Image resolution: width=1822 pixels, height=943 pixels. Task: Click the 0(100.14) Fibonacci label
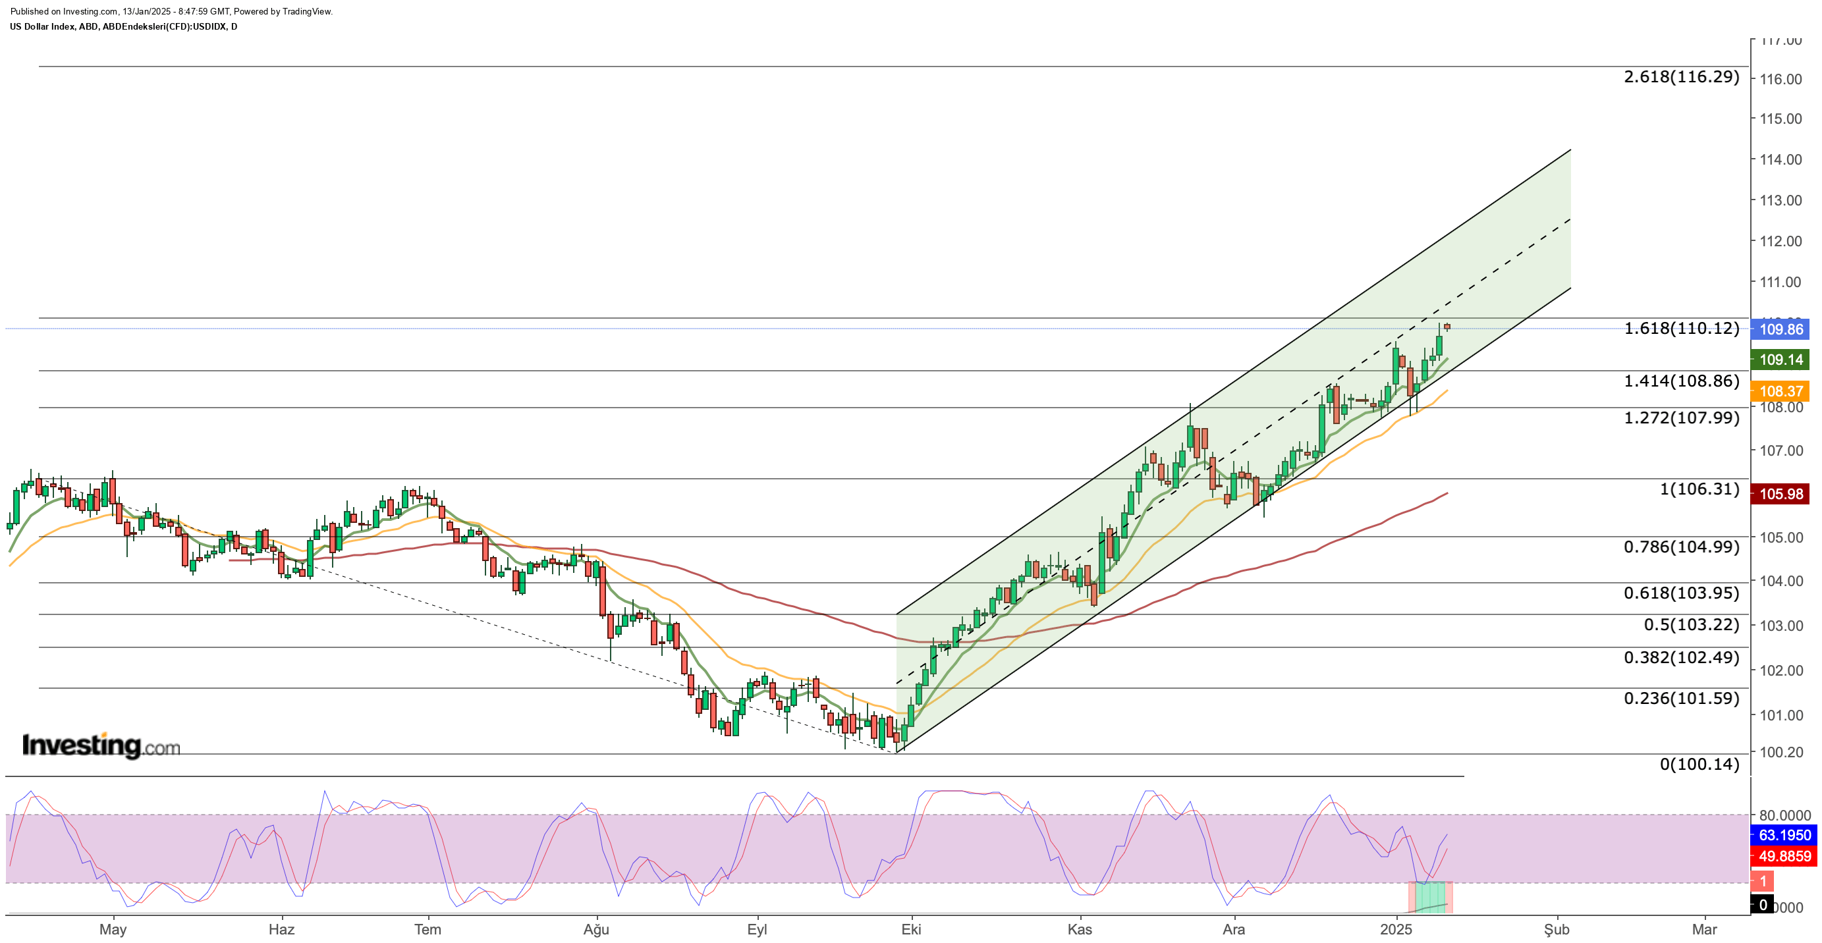1699,764
